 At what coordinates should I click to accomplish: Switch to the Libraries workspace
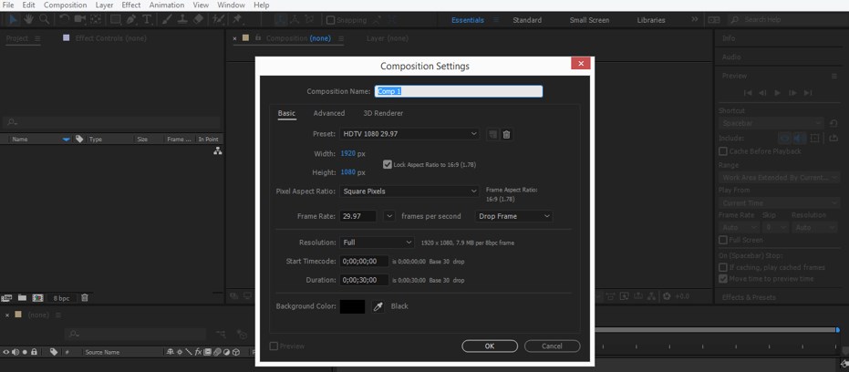point(651,20)
